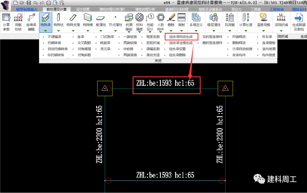Expand dropdown arrow under 楼层属性

coord(214,31)
